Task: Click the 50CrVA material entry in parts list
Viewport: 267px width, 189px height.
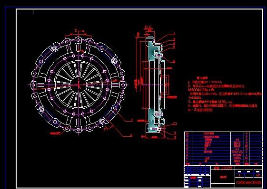Action: click(237, 152)
